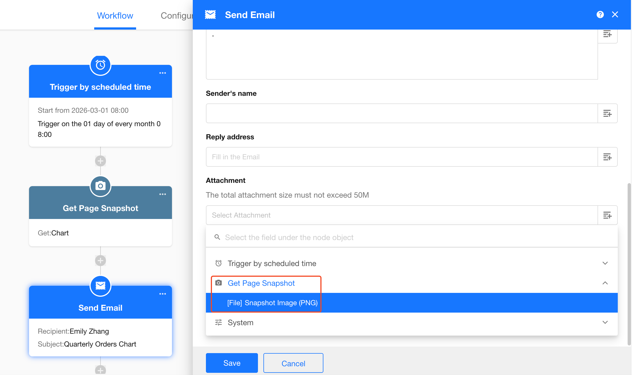Click the alarm clock trigger node icon
The image size is (632, 375).
click(x=100, y=65)
